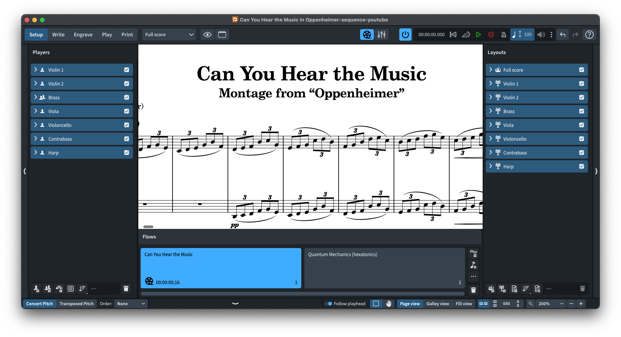Viewport: 621px width, 337px height.
Task: Add custom score layout
Action: point(514,289)
